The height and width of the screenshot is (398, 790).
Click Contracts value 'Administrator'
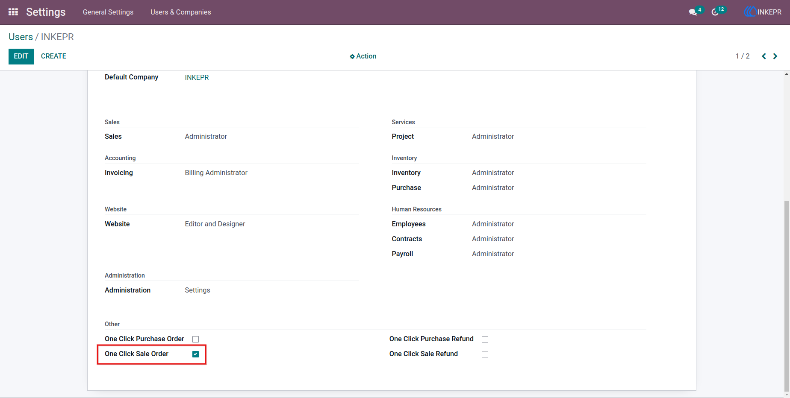click(x=493, y=239)
